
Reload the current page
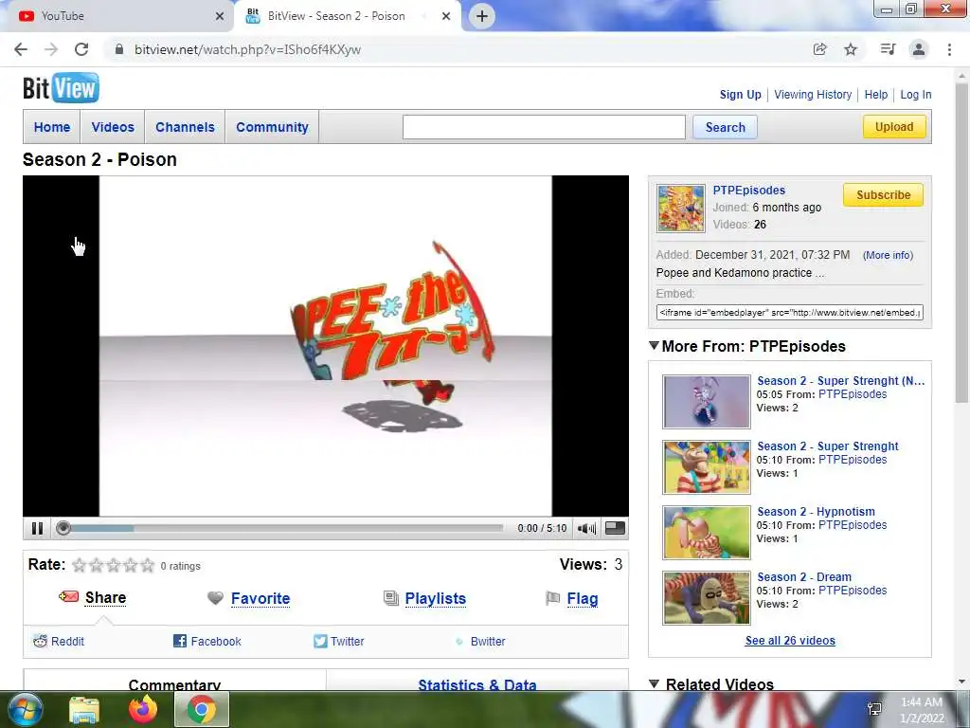point(81,49)
